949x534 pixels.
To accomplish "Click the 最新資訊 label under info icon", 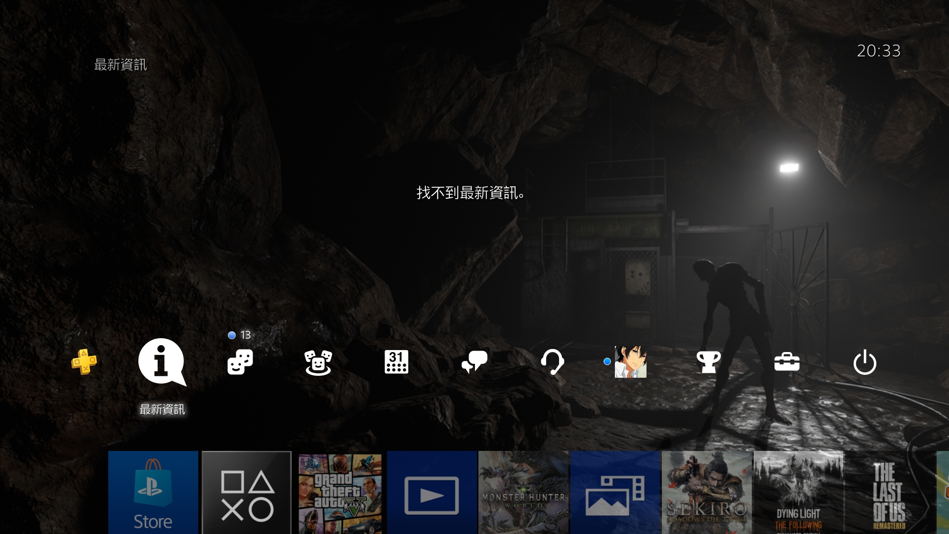I will [x=162, y=409].
